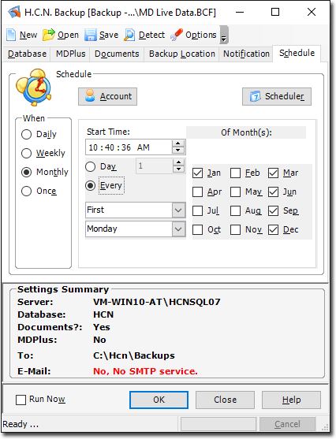The height and width of the screenshot is (439, 336).
Task: Switch to the Backup Location tab
Action: pyautogui.click(x=182, y=54)
